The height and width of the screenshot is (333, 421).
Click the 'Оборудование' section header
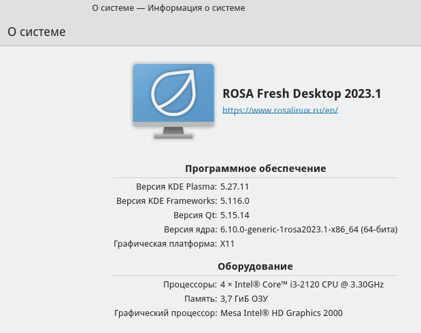click(255, 266)
